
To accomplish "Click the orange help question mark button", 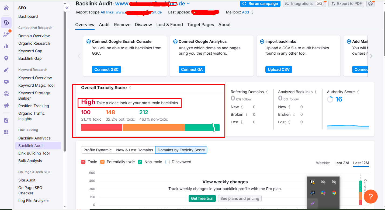I will [x=370, y=197].
